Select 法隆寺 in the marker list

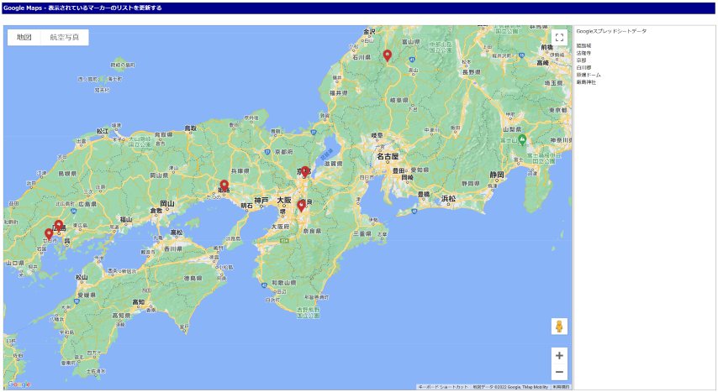tap(583, 53)
